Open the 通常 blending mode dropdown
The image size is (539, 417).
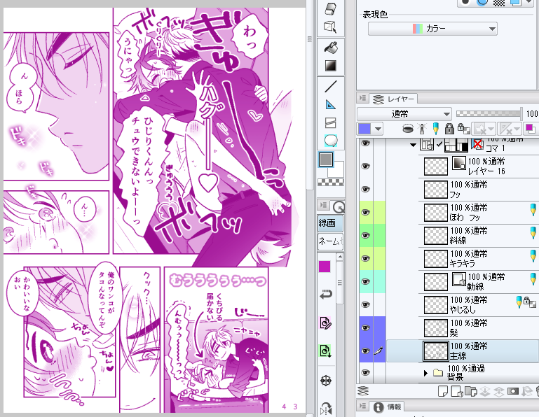point(404,113)
